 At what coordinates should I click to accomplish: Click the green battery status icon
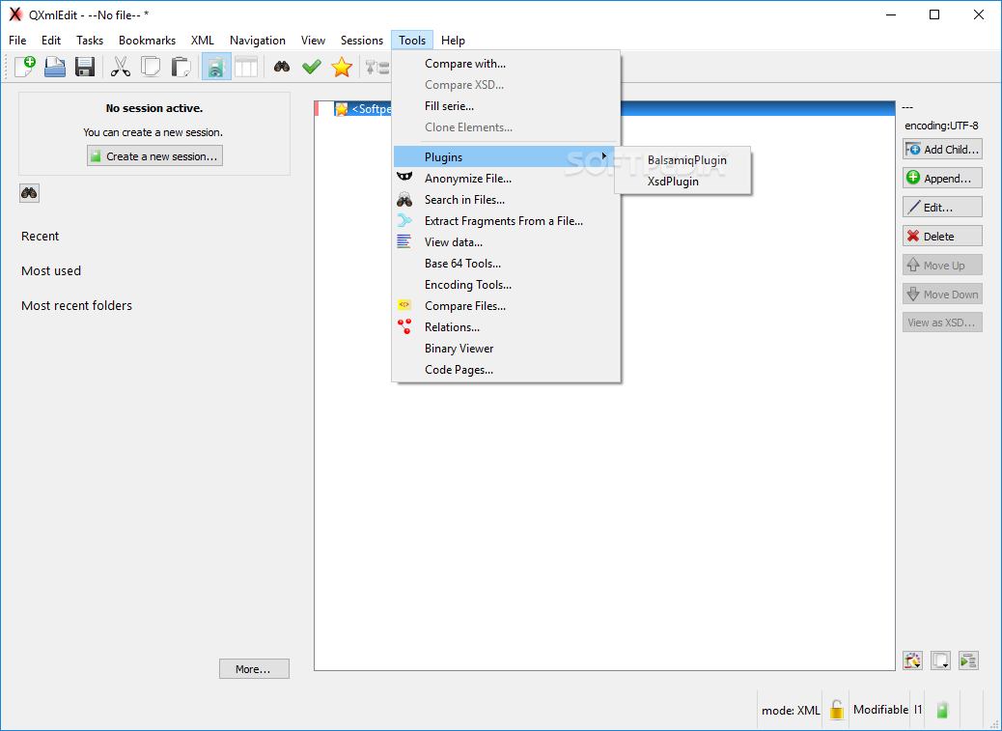tap(942, 710)
